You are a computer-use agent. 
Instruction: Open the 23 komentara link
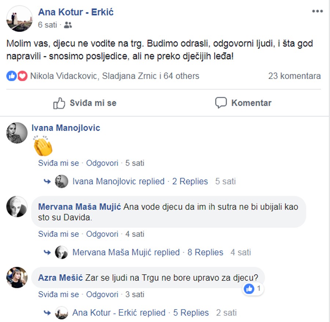(294, 76)
